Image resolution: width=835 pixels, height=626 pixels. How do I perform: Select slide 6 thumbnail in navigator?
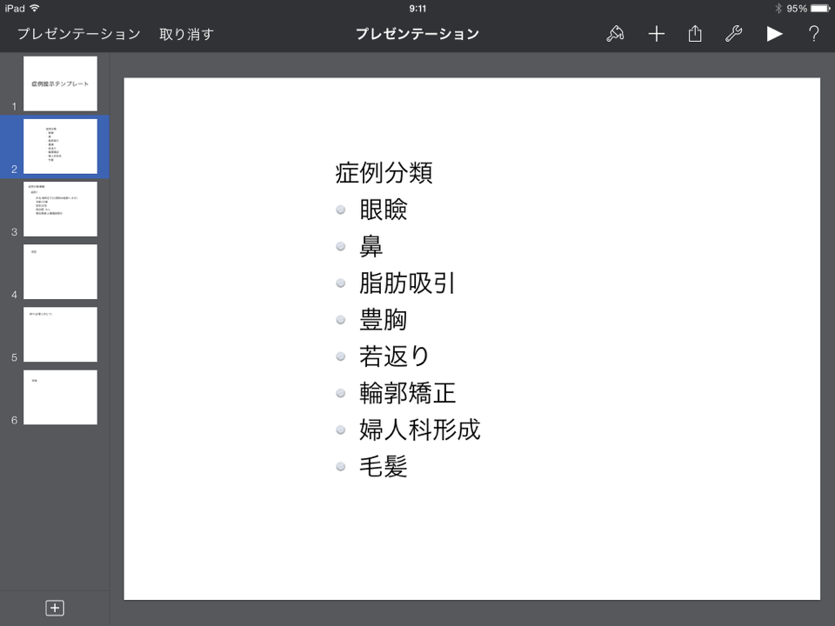pos(60,397)
